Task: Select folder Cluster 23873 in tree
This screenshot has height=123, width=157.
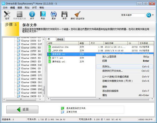Action: pos(29,79)
